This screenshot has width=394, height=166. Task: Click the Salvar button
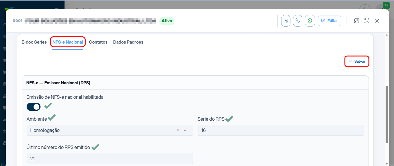[x=357, y=61]
